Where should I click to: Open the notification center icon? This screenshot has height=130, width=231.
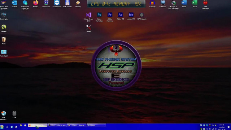coord(228,127)
